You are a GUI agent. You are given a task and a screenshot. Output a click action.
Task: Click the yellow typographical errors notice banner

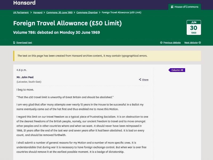(x=107, y=56)
